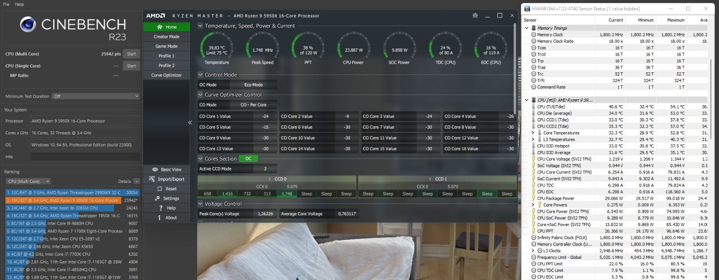The height and width of the screenshot is (280, 719).
Task: Click the Peak Speed gauge
Action: coord(262,47)
